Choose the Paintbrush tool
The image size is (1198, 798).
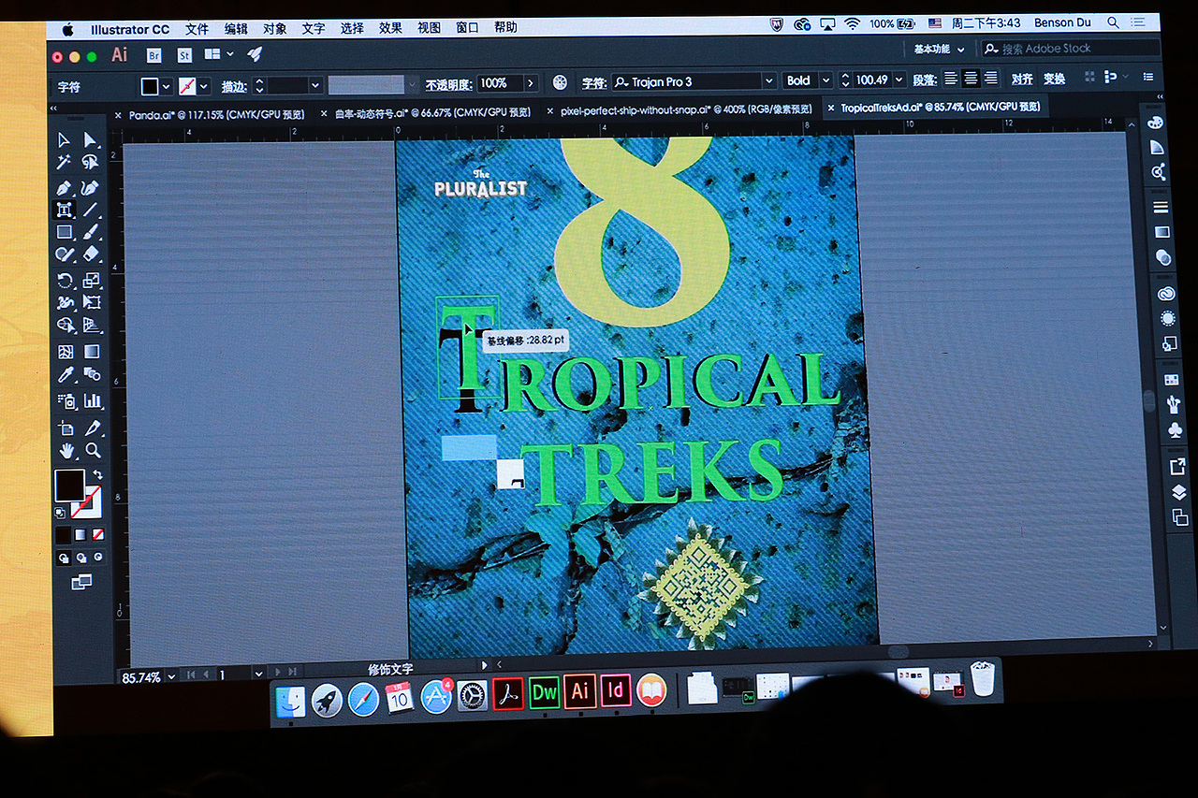click(91, 232)
